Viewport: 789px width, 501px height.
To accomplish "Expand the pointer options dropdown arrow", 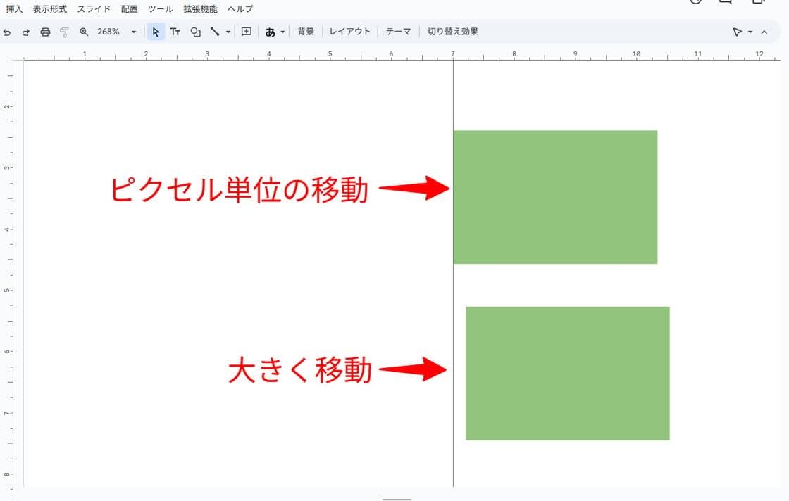I will pos(750,32).
